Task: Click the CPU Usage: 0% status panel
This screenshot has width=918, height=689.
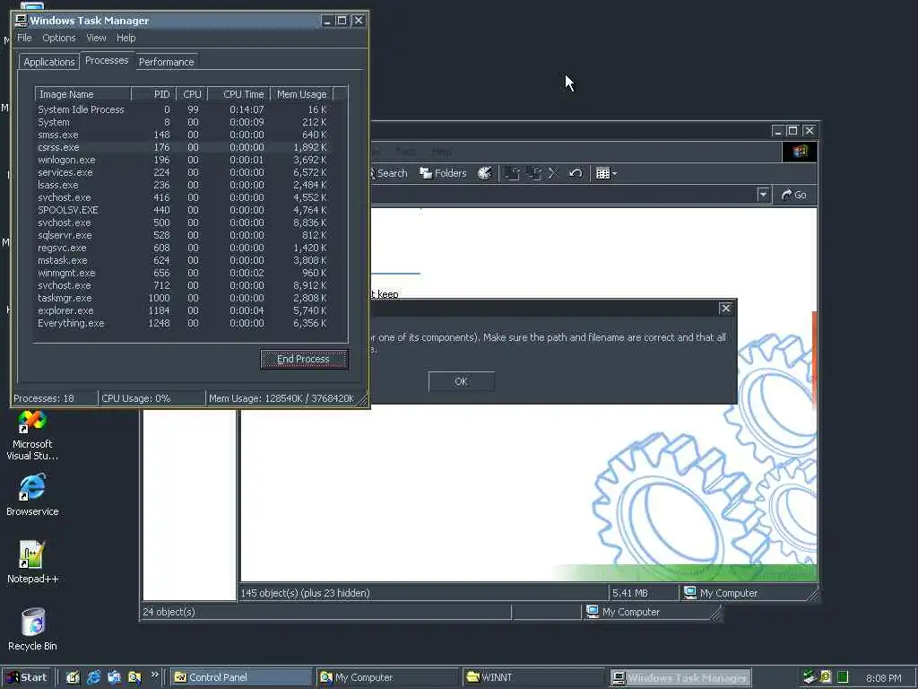Action: point(152,398)
